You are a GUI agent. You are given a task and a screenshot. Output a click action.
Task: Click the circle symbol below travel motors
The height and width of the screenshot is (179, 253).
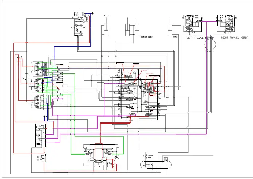click(210, 44)
